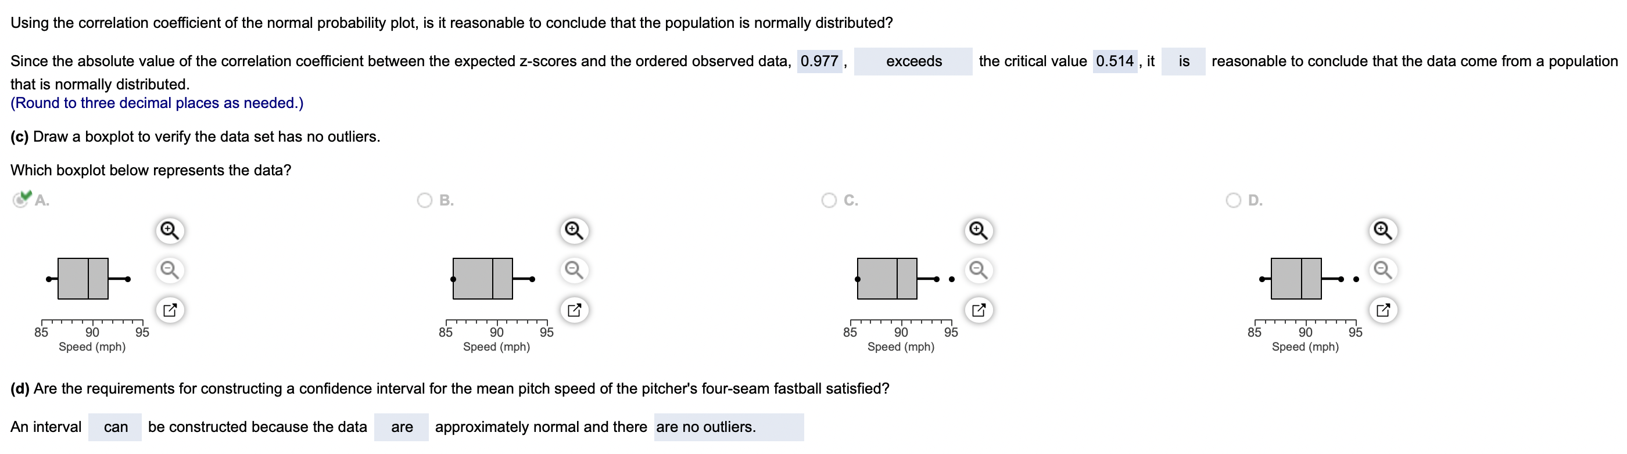Select answer option C radio button

[829, 200]
